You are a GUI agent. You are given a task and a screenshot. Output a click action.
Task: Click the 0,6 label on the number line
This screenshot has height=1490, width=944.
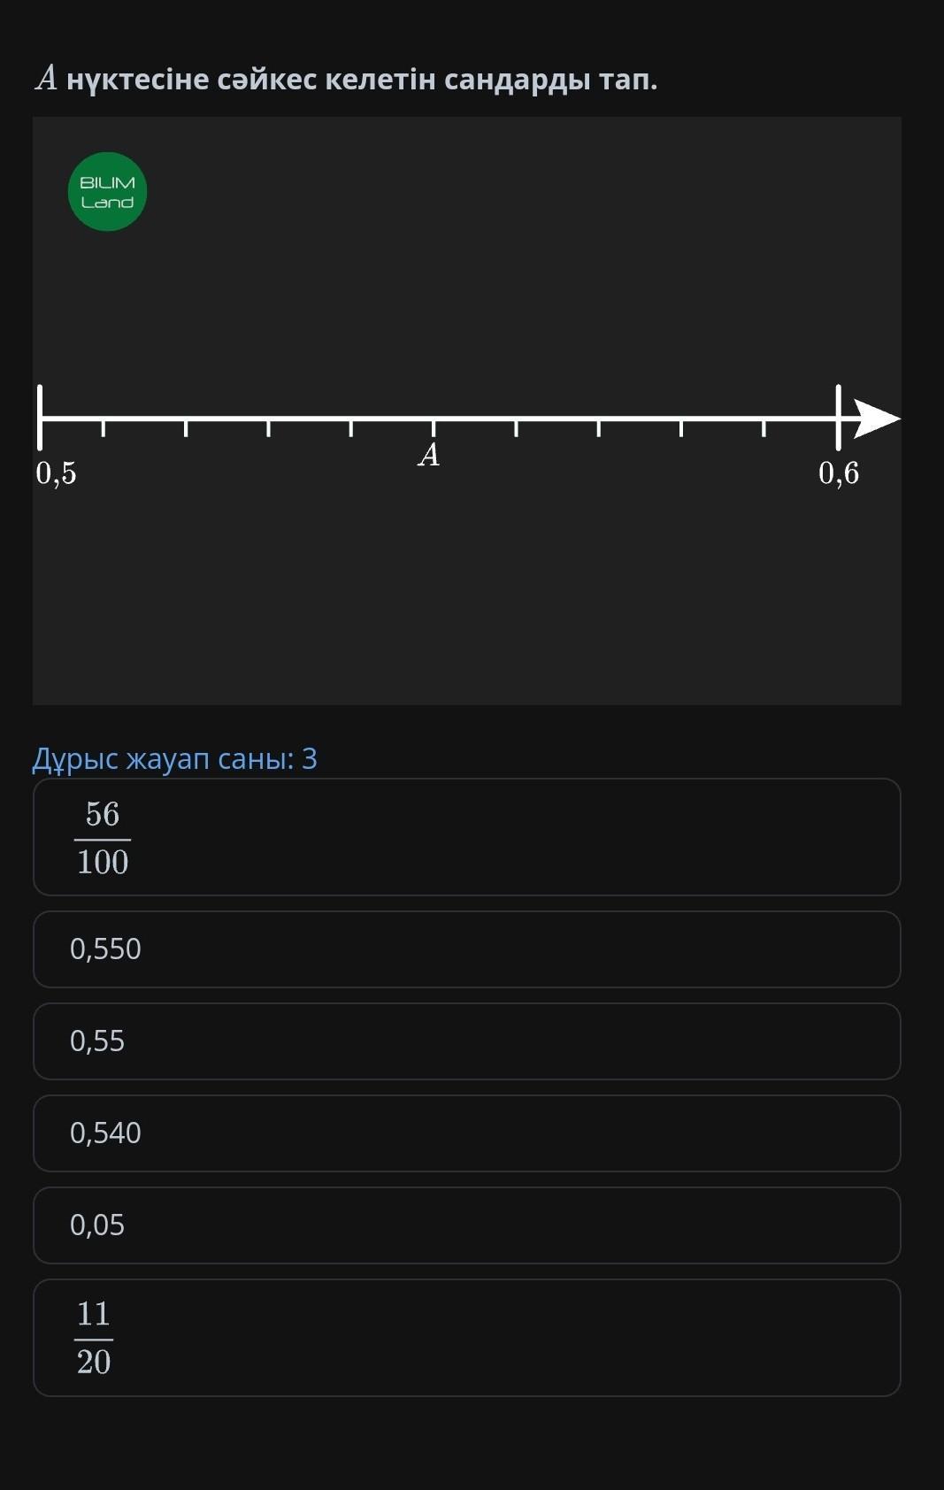839,473
